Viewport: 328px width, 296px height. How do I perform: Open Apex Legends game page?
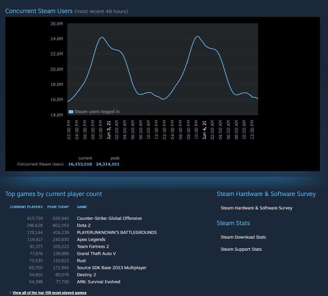[x=91, y=239]
